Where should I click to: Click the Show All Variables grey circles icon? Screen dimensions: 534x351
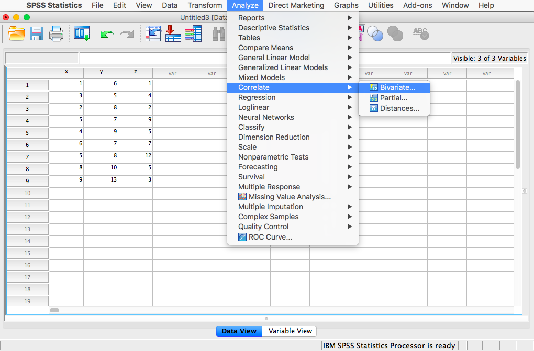395,33
